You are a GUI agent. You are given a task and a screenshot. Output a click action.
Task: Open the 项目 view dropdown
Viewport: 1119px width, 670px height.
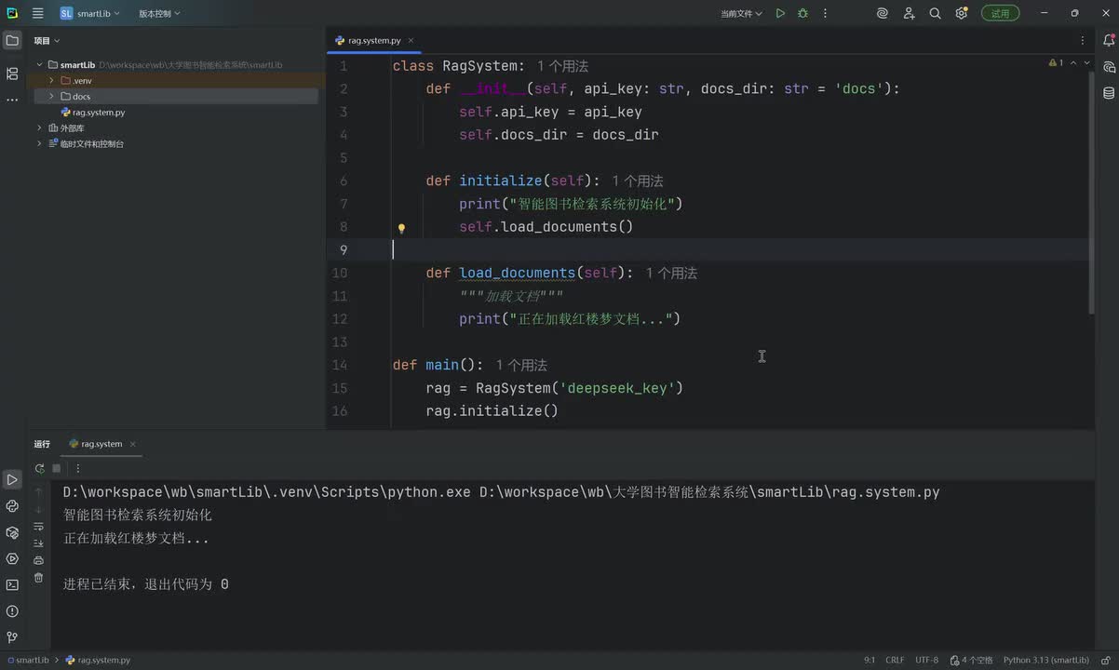tap(47, 41)
